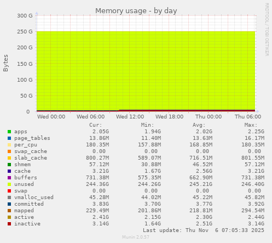This screenshot has width=272, height=243.
Task: Click the page_tables legend color swatch
Action: 9,138
